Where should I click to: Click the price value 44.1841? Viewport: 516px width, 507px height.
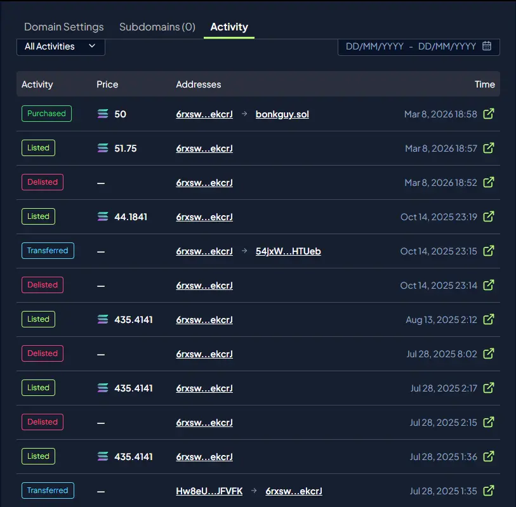(131, 217)
